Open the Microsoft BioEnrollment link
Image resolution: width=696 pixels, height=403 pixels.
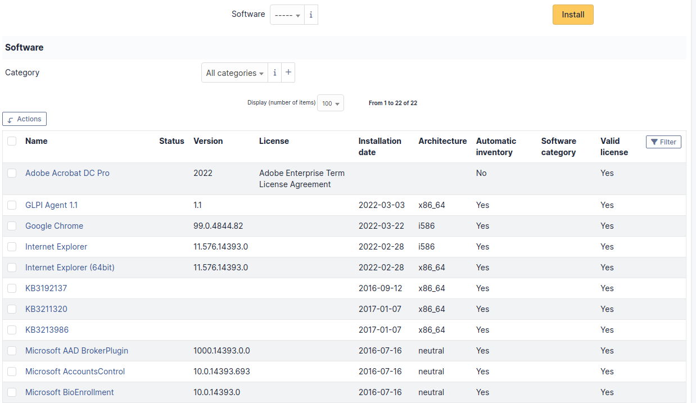click(70, 392)
